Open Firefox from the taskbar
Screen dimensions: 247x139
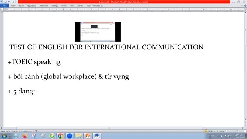pos(25,136)
